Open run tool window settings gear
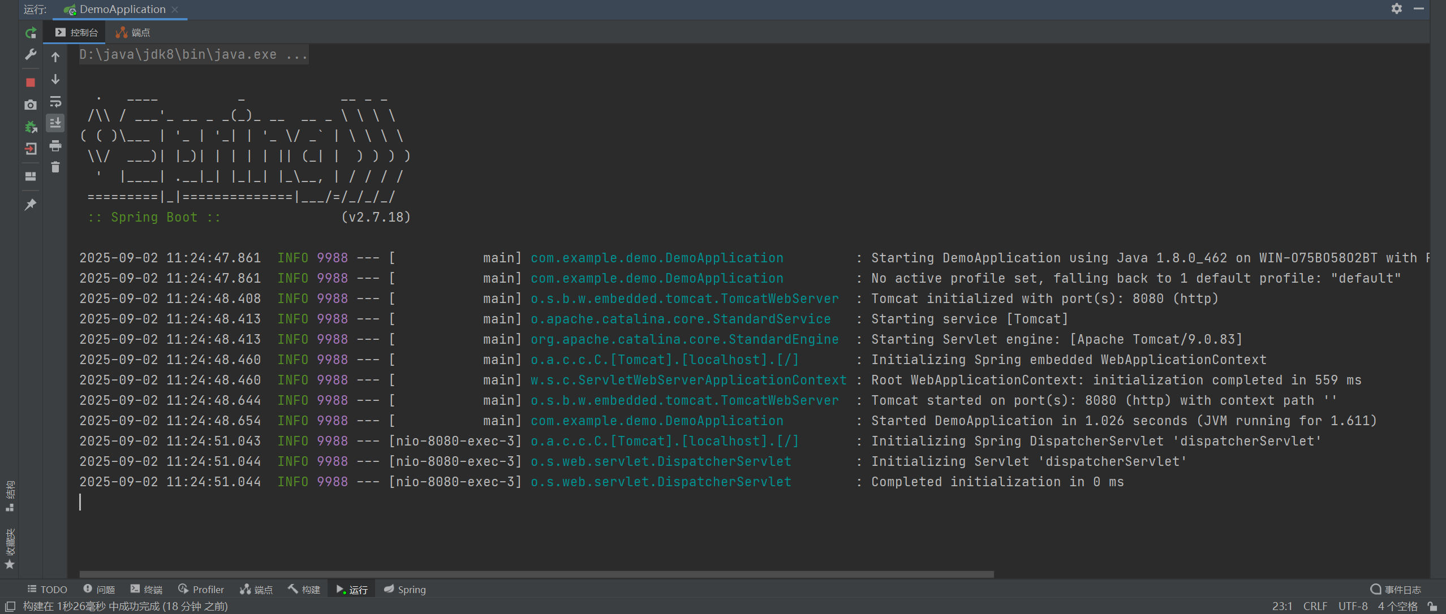 coord(1397,8)
